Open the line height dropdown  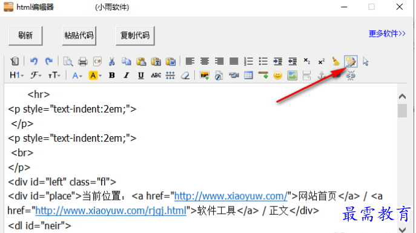point(170,76)
